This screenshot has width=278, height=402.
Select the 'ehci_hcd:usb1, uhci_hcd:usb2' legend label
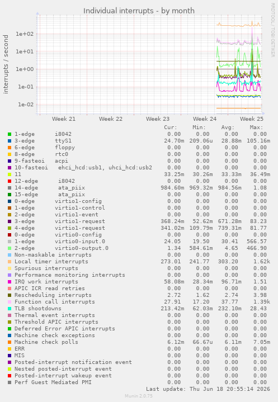tap(105, 168)
